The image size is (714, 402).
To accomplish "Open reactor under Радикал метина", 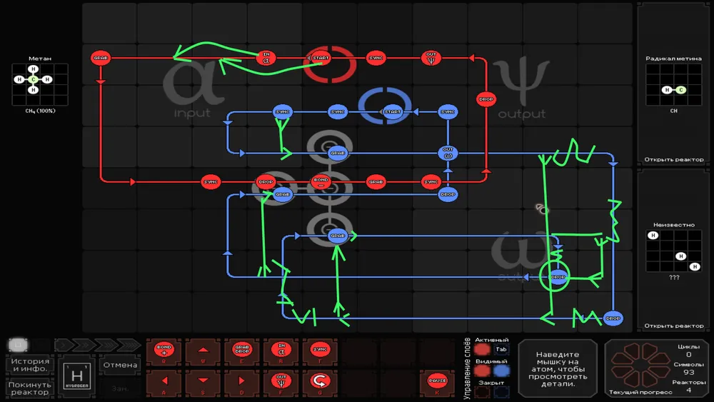I will coord(673,159).
